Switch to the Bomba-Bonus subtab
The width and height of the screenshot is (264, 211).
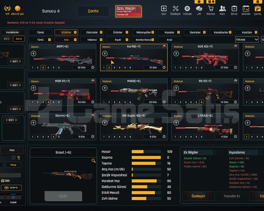pyautogui.click(x=144, y=40)
